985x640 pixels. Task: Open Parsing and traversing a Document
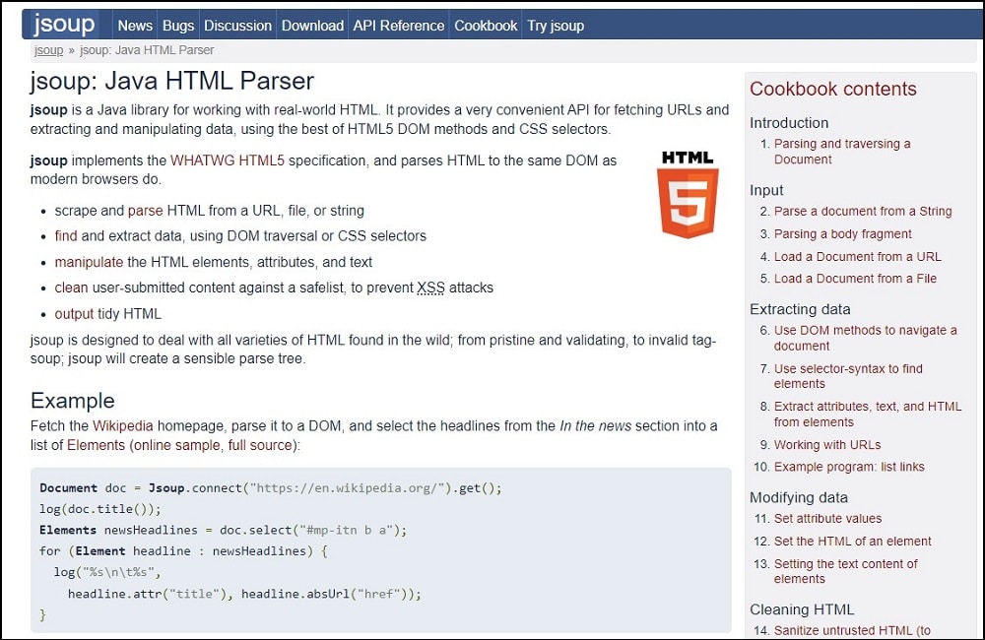842,152
